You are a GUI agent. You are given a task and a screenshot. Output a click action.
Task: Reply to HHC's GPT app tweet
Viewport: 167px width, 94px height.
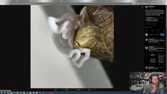(149, 64)
